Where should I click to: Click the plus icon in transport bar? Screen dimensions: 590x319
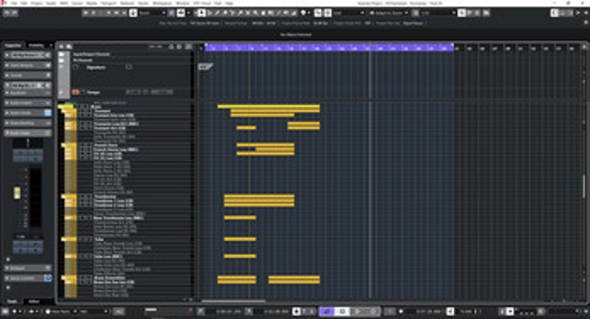tap(296, 311)
